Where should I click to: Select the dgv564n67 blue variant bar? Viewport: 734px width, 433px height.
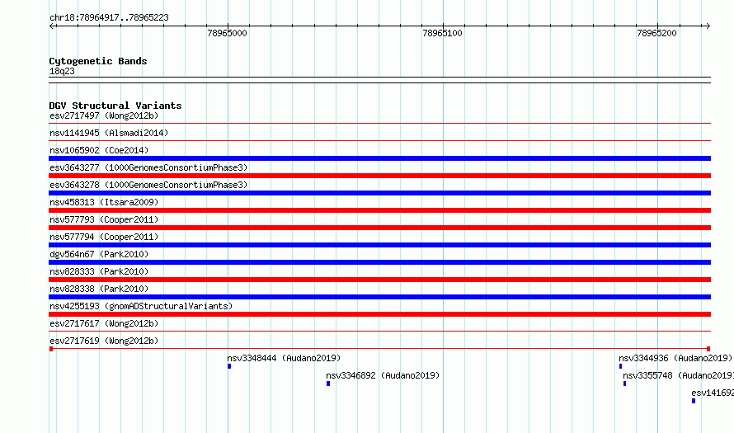(379, 262)
